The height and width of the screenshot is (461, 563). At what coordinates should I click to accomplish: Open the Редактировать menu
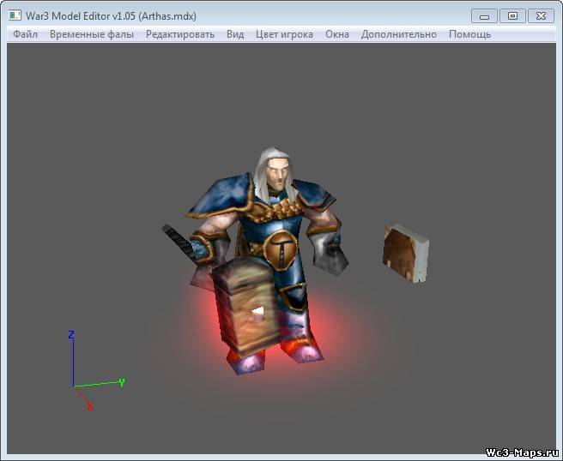pos(180,34)
